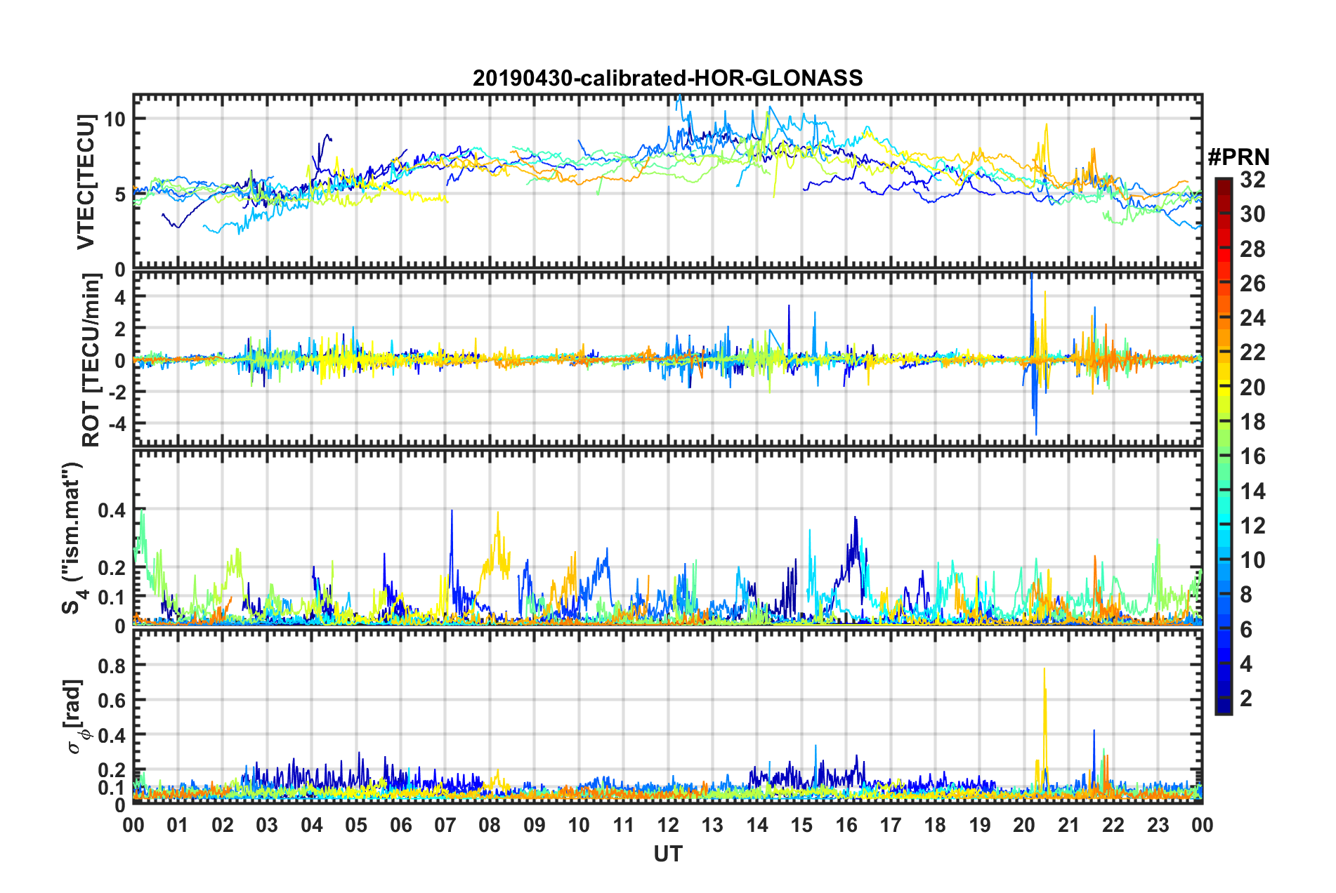Click the UT x-axis label
The image size is (1336, 893).
(x=667, y=854)
